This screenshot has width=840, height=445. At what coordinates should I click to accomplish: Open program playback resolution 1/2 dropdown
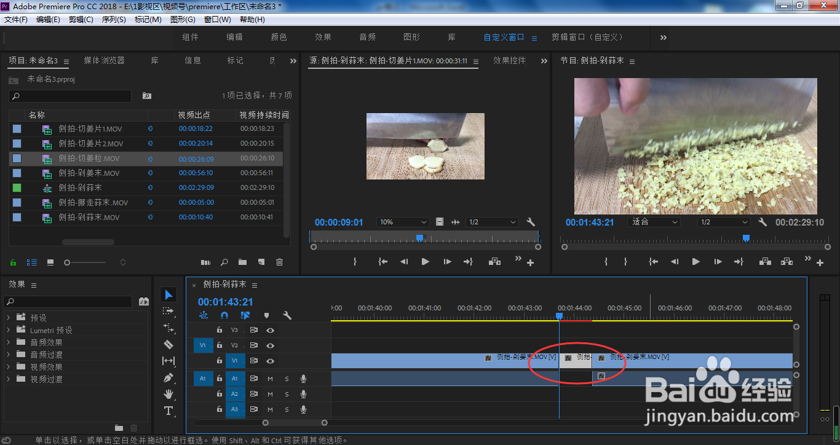tap(724, 222)
